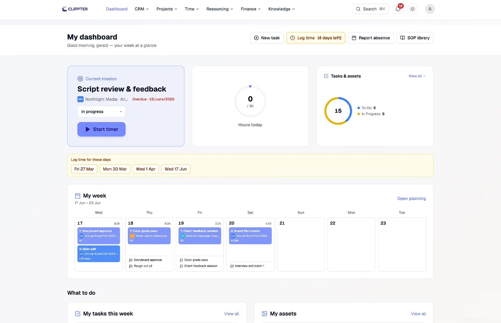Toggle the light/dark theme sun icon
Image resolution: width=501 pixels, height=323 pixels.
pyautogui.click(x=412, y=9)
